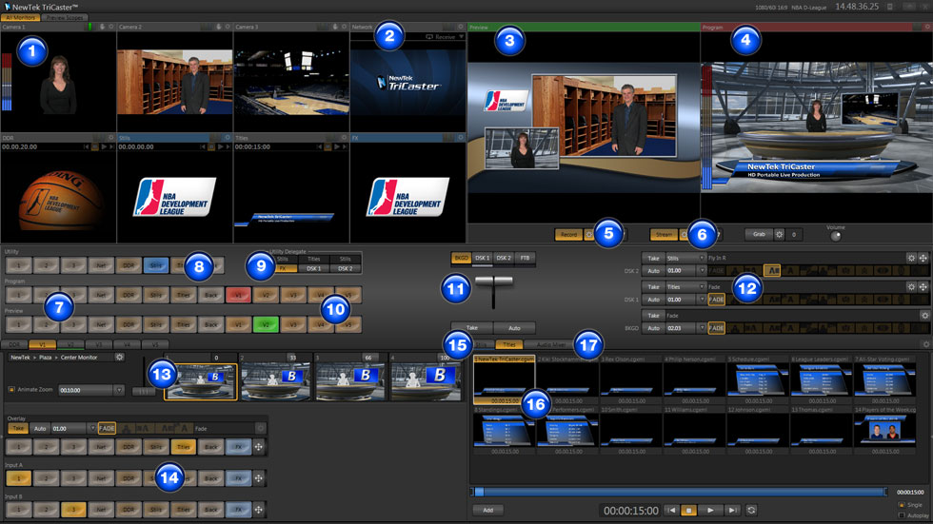Toggle Single playback checkbox
The width and height of the screenshot is (933, 524).
coord(901,505)
